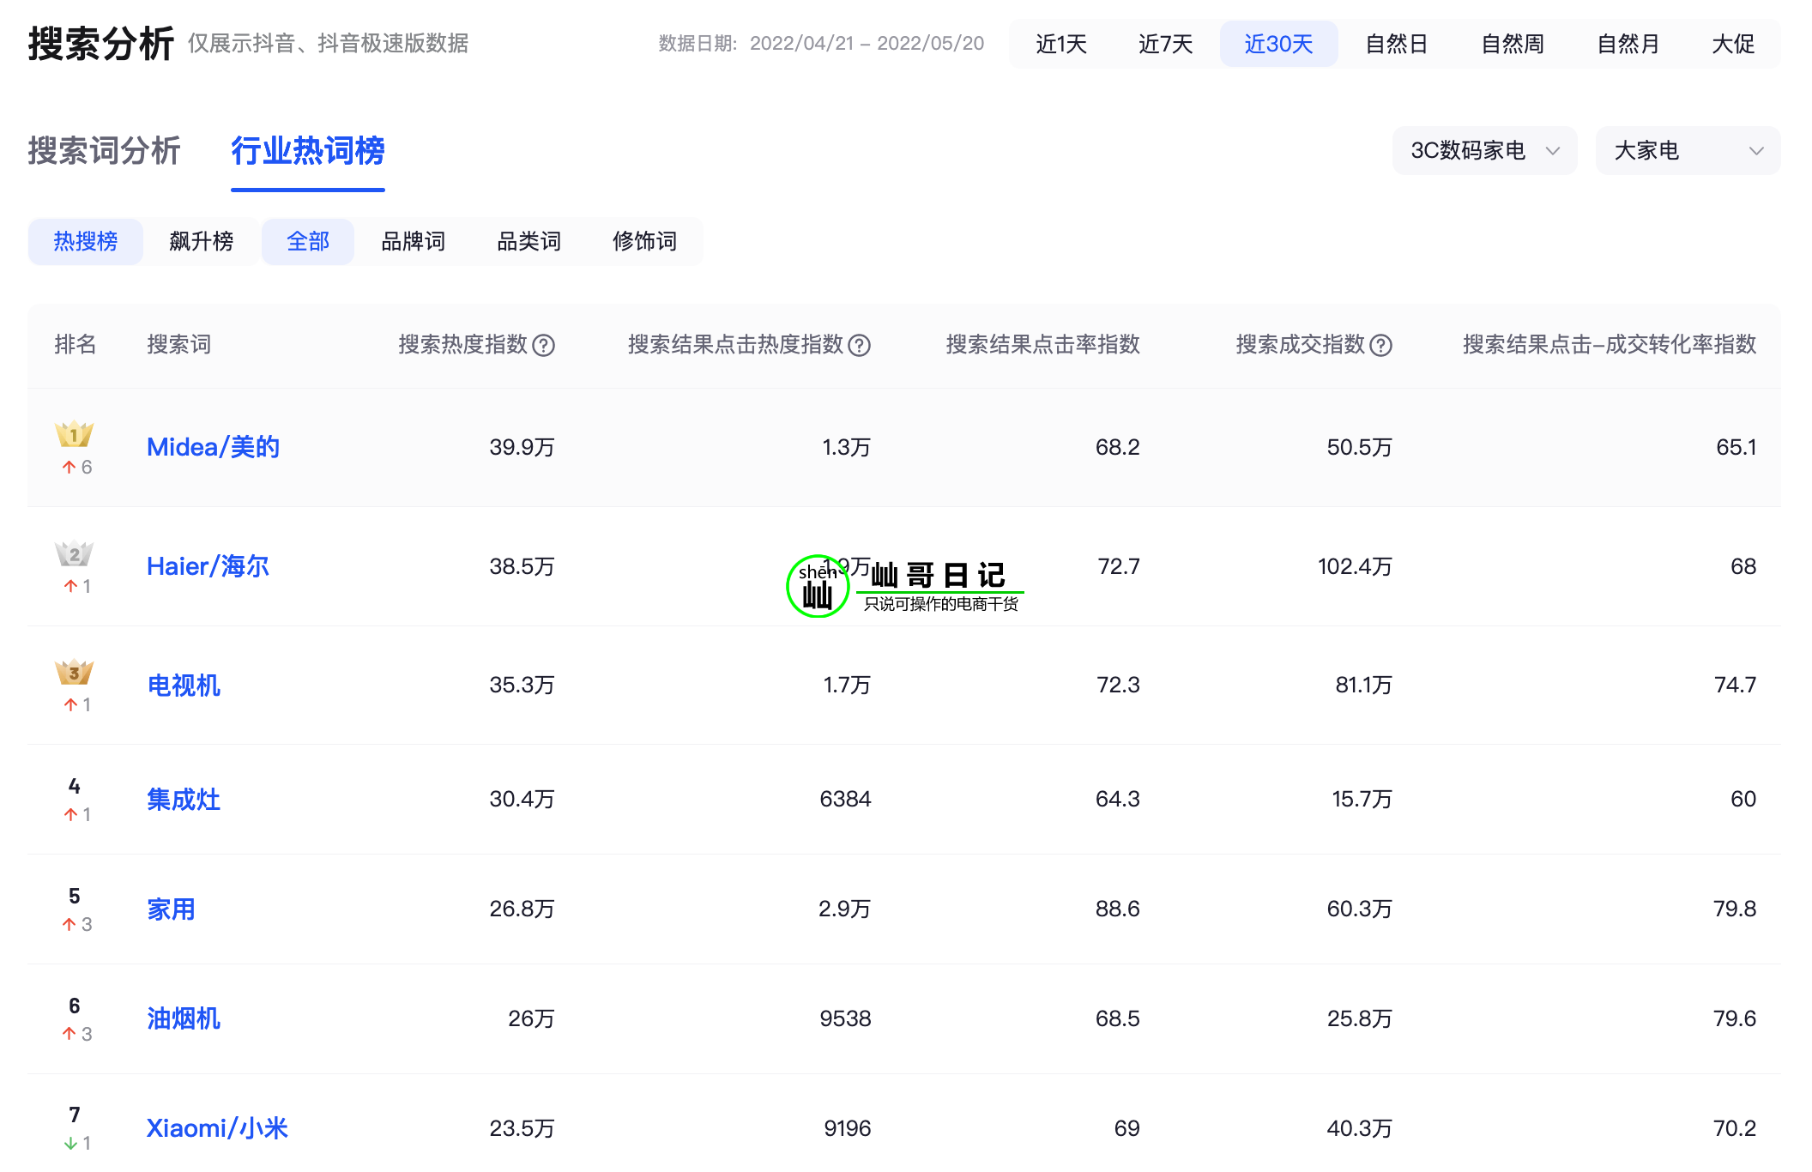Click the 6384 click heat value for 集成灶
Viewport: 1812px width, 1172px height.
click(845, 799)
